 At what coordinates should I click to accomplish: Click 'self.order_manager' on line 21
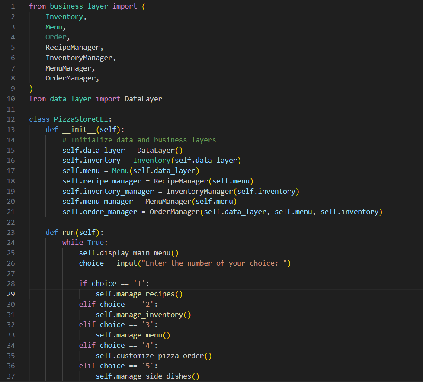pos(99,212)
